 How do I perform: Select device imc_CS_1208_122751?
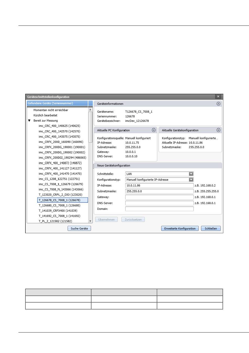click(59, 179)
